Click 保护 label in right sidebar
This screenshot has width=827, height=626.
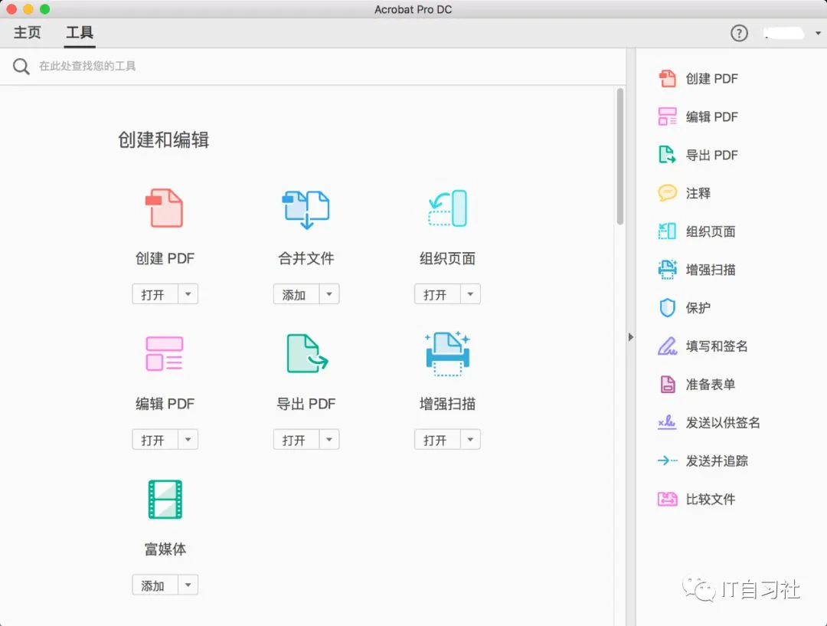(x=698, y=308)
